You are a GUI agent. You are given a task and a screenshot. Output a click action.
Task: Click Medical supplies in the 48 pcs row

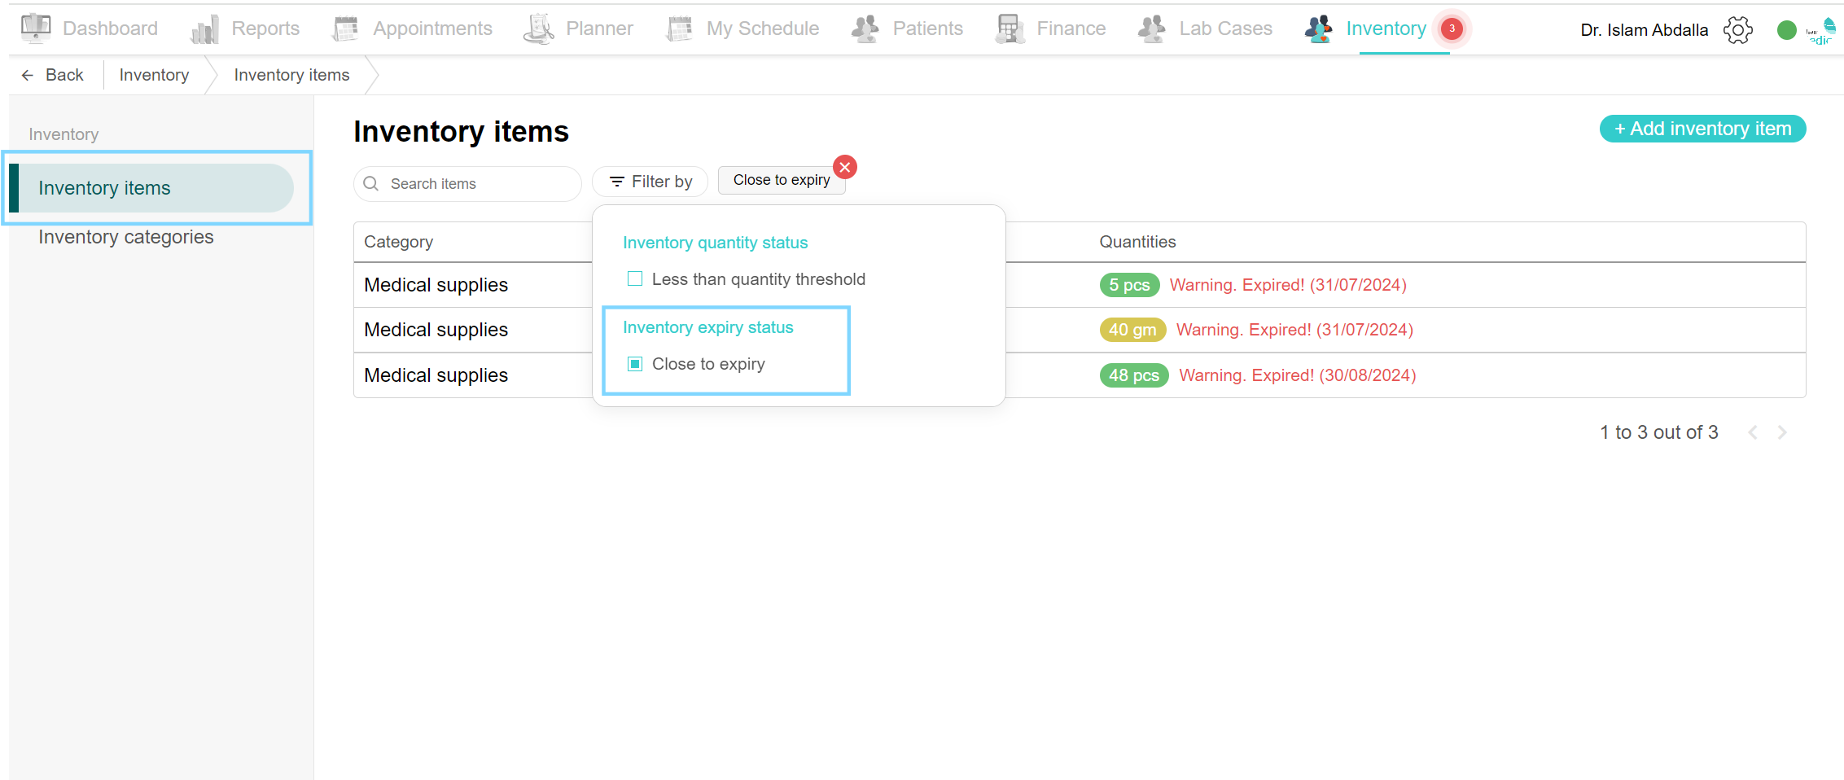pyautogui.click(x=436, y=375)
